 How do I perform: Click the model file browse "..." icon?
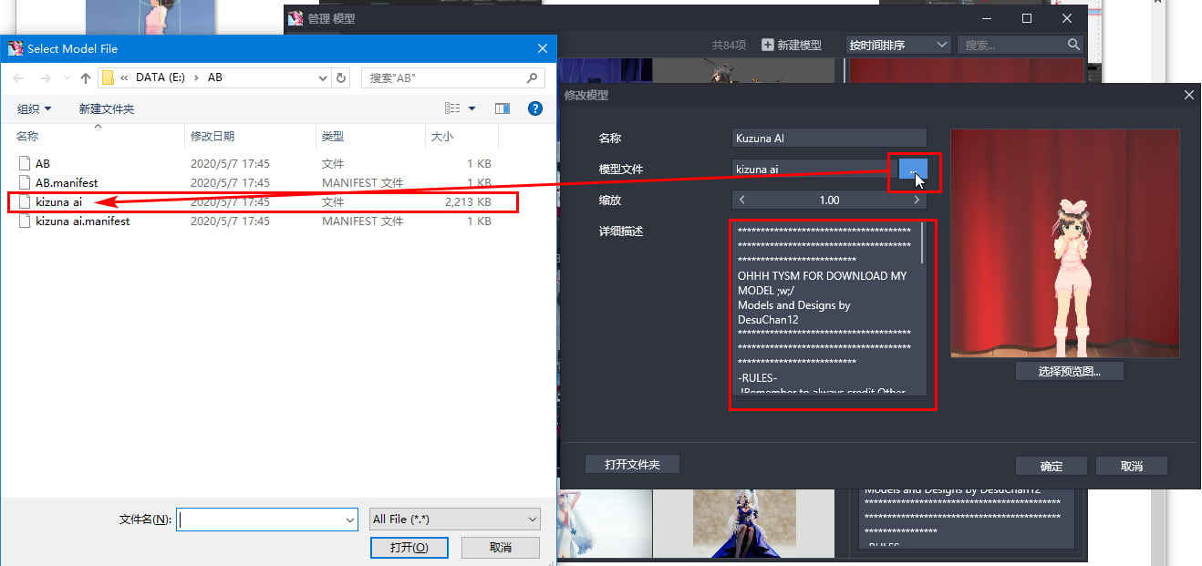[x=913, y=171]
